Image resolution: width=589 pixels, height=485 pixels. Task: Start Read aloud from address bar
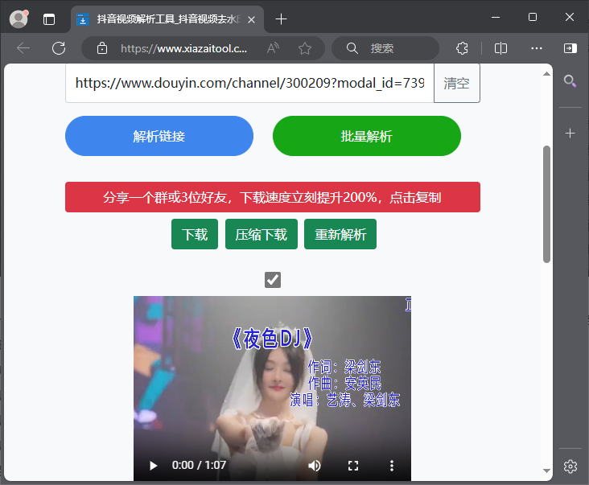(273, 48)
